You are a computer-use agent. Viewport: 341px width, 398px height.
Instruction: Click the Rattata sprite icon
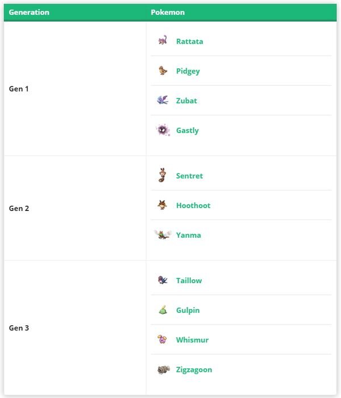[x=163, y=41]
